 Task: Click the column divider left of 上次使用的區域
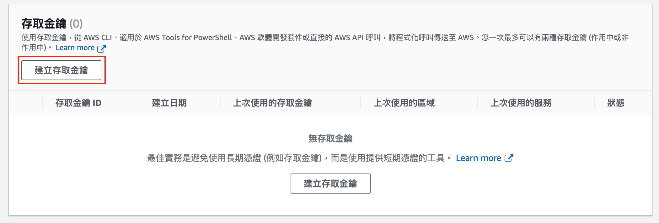361,103
